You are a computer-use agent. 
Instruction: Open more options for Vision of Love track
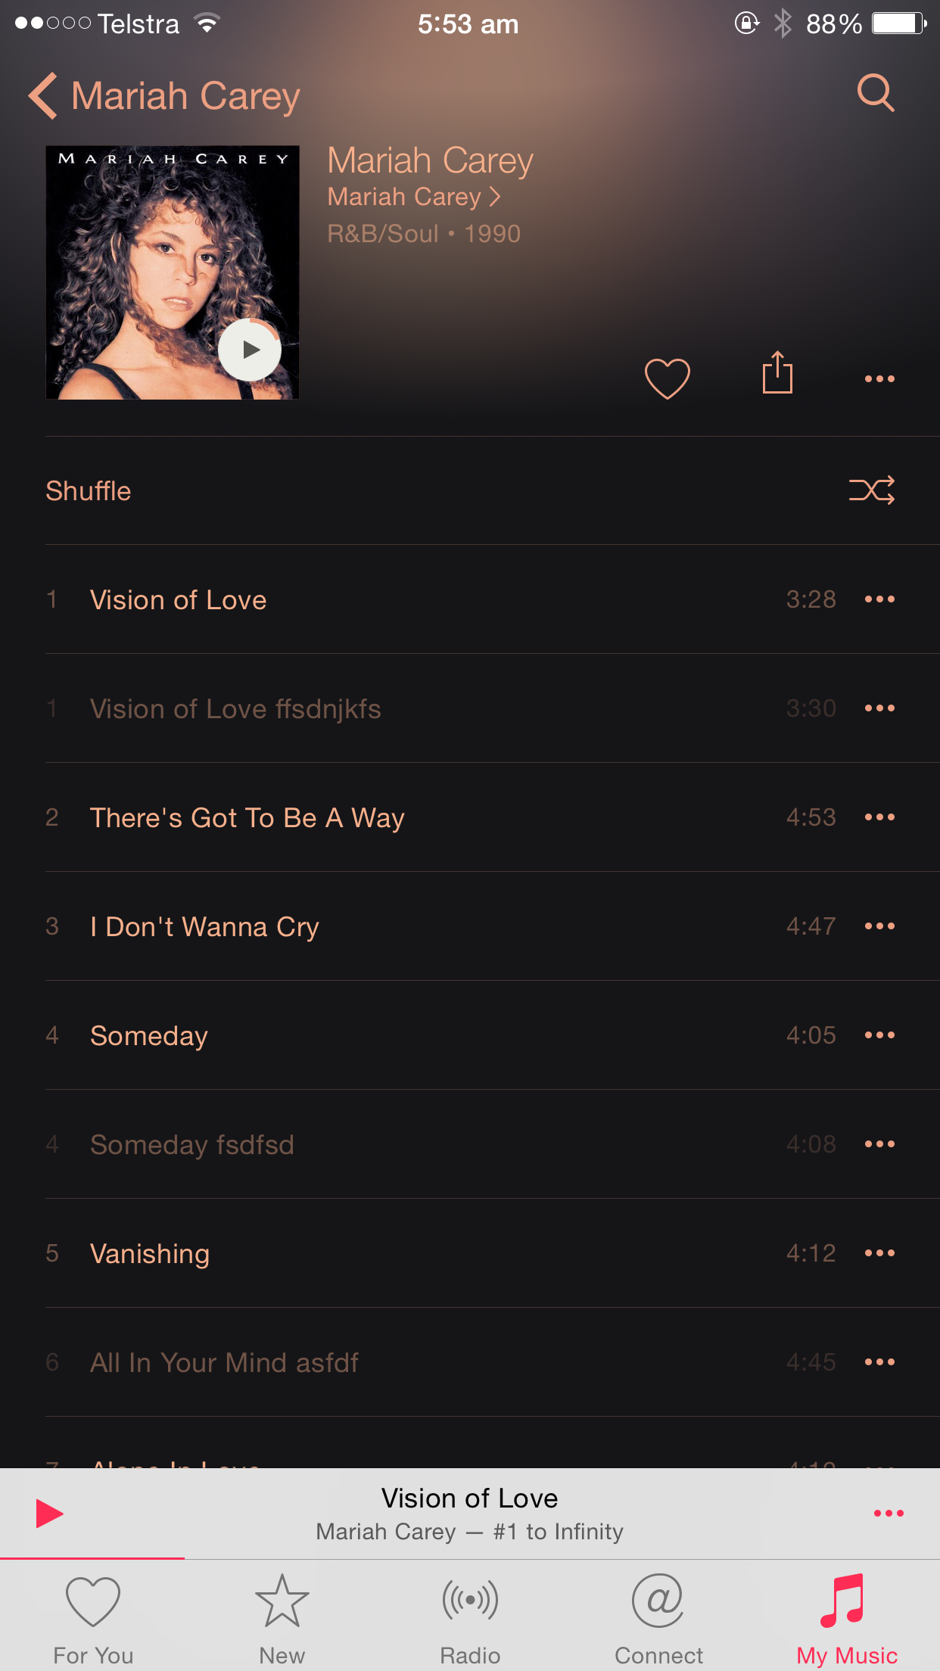[879, 599]
